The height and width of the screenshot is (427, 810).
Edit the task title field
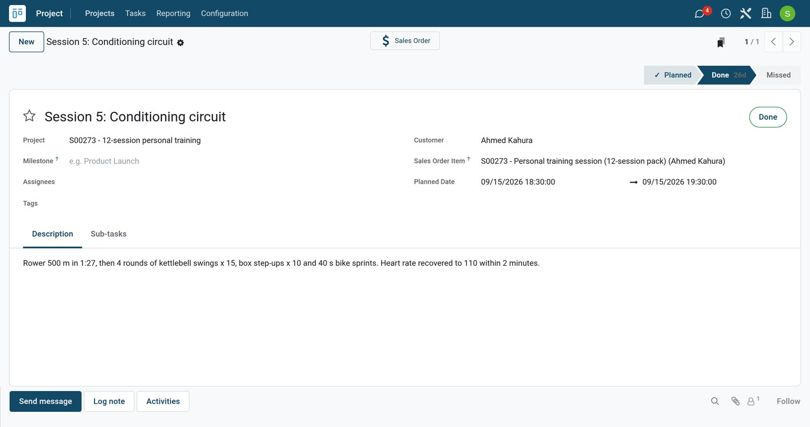[390, 116]
